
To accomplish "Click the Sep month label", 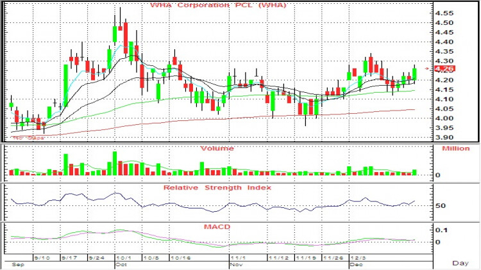I will coord(17,264).
